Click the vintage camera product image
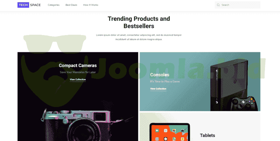The image size is (280, 141). [82, 125]
